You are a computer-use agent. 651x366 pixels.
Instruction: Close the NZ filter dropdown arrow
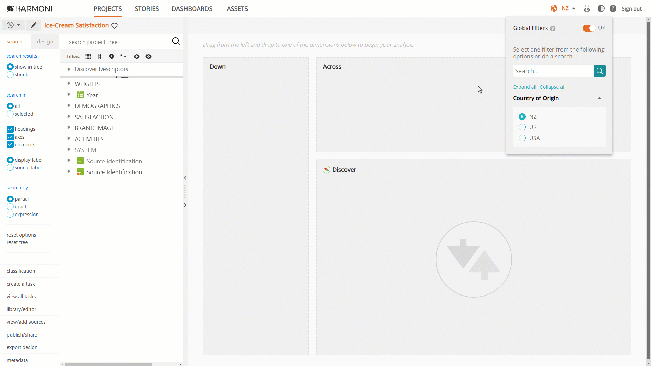coord(574,8)
